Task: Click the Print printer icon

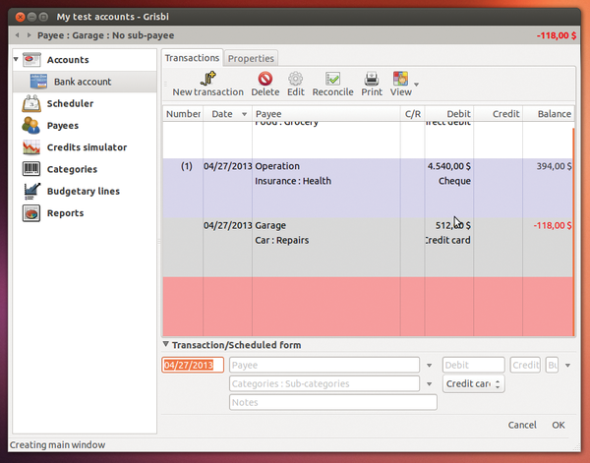Action: (372, 79)
